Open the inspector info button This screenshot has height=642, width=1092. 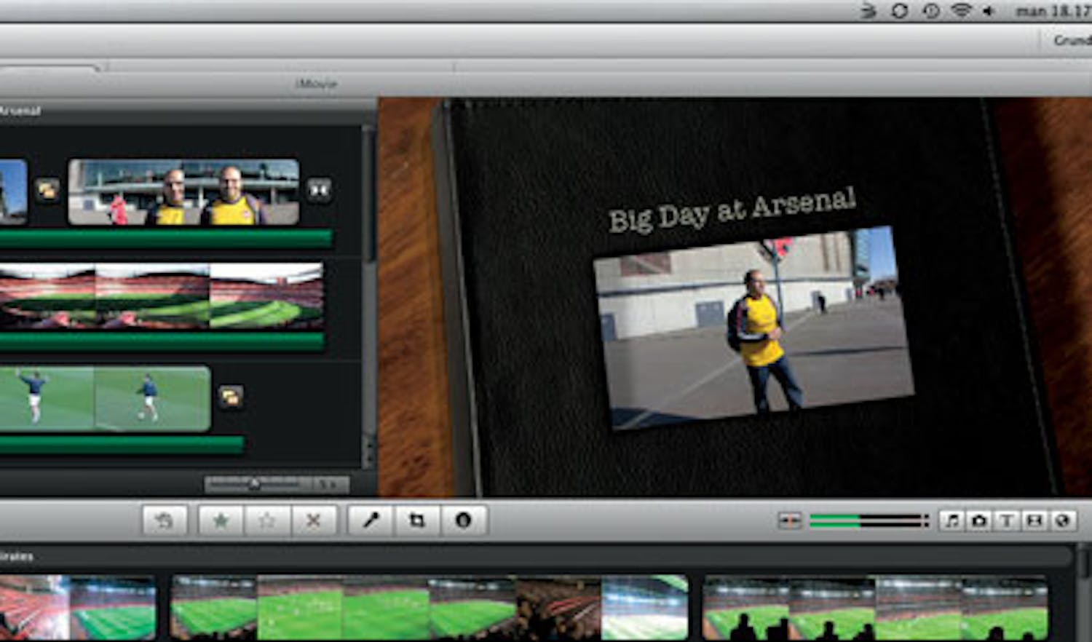463,520
